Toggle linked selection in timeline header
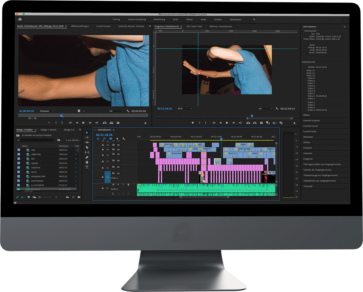This screenshot has height=292, width=363. 111,139
